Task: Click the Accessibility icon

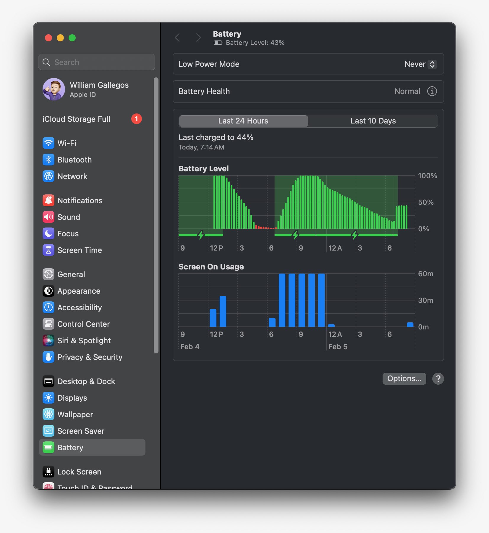Action: click(x=48, y=308)
